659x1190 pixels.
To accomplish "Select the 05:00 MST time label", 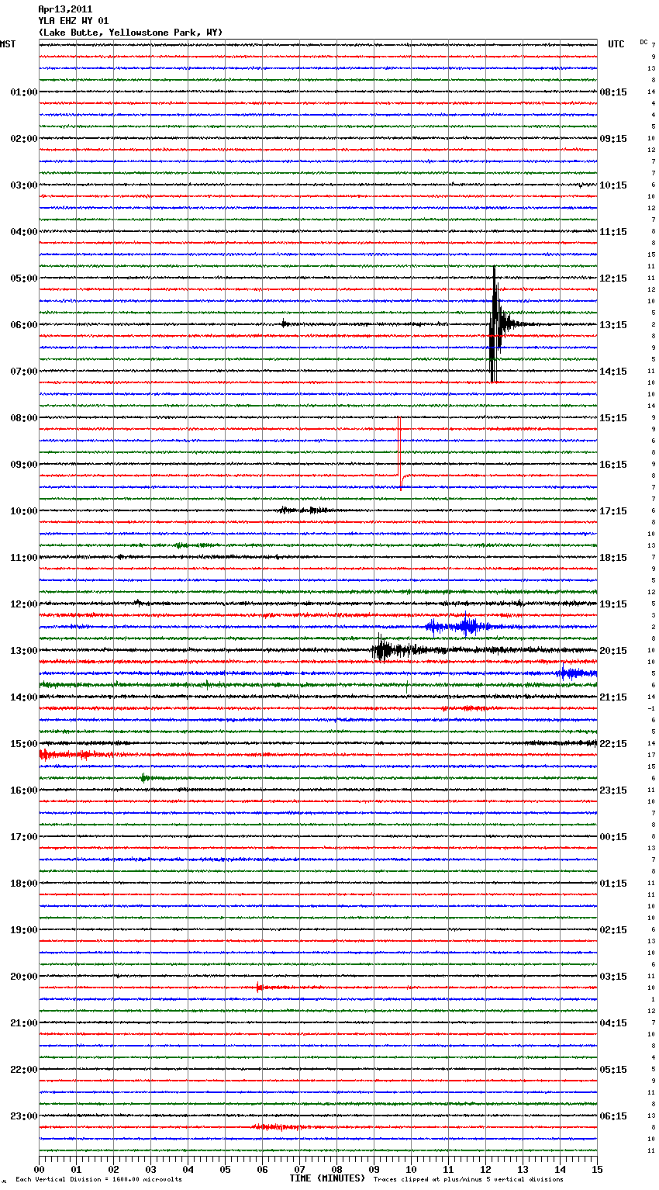I will [x=24, y=278].
